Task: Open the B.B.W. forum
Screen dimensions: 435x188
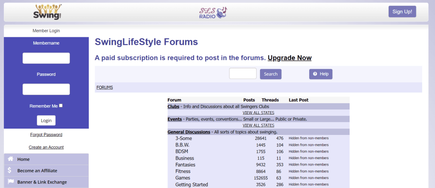Action: tap(182, 145)
